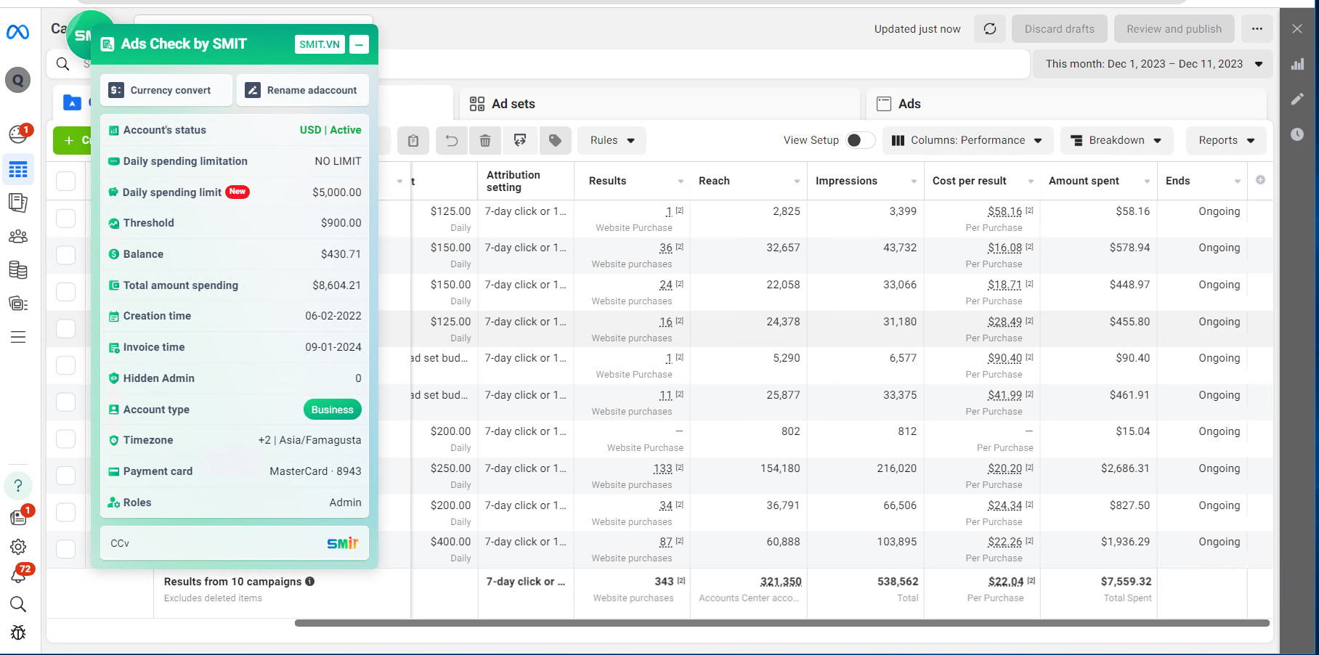Click the export or share toolbar icon
Image resolution: width=1319 pixels, height=655 pixels.
[x=520, y=141]
